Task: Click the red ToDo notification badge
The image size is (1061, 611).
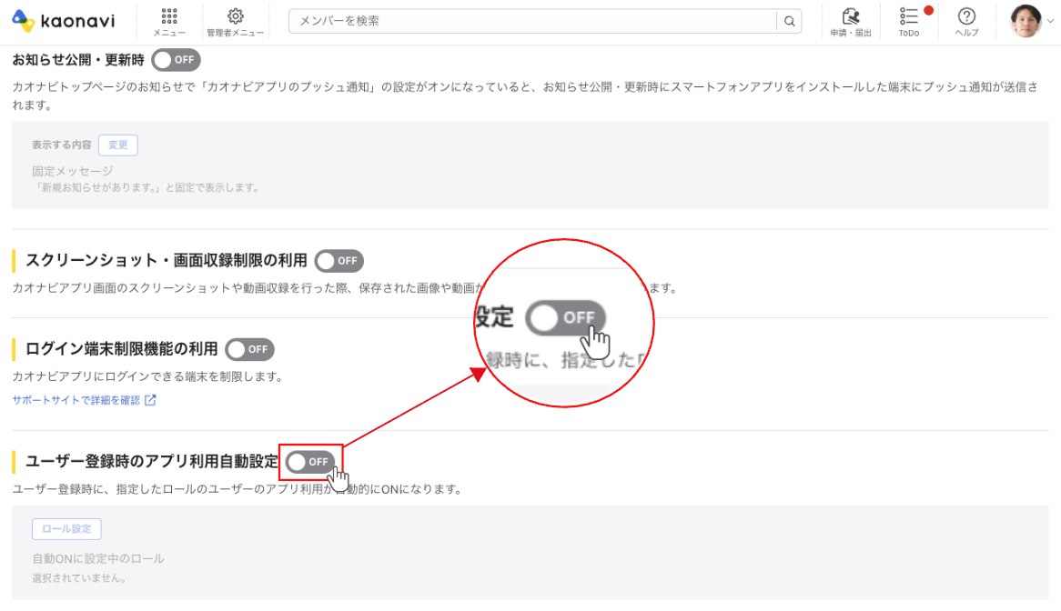Action: (928, 11)
